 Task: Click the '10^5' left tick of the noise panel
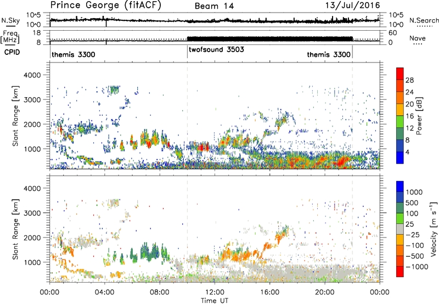(34, 15)
